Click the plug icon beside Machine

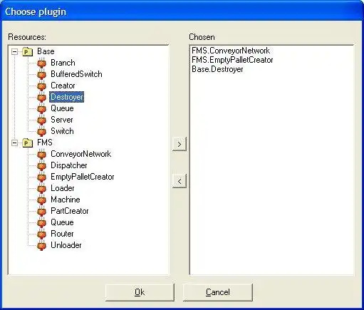pyautogui.click(x=41, y=200)
